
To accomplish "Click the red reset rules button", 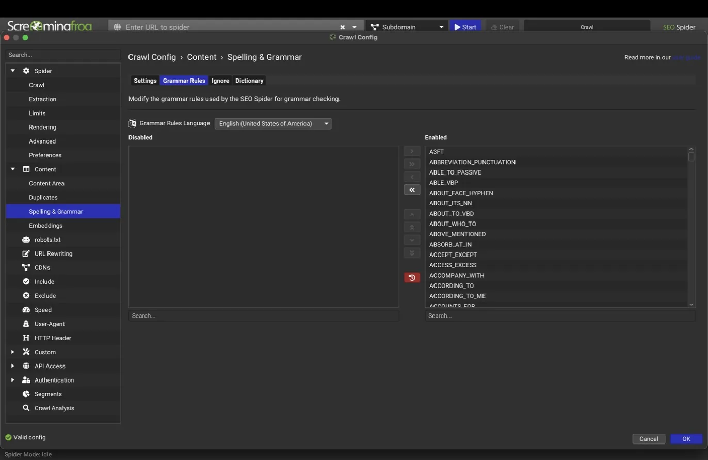I will pos(412,278).
